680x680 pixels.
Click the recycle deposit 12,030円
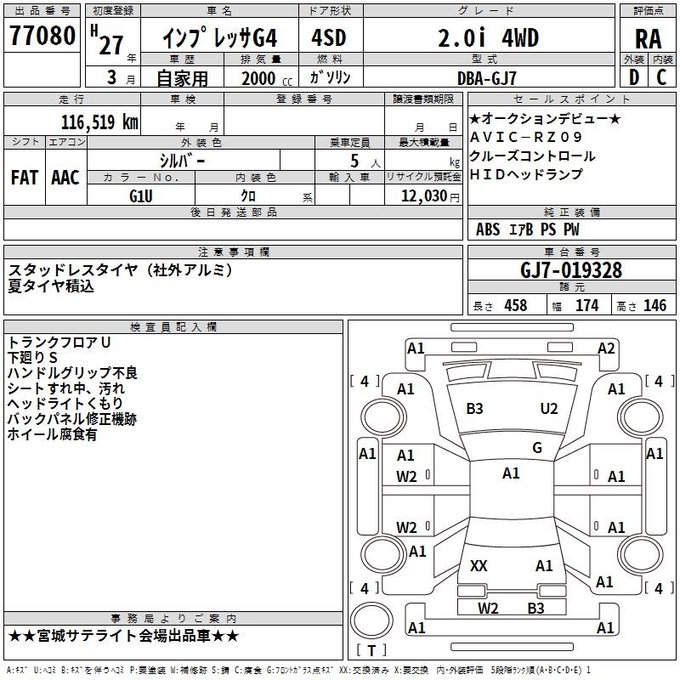pos(430,196)
